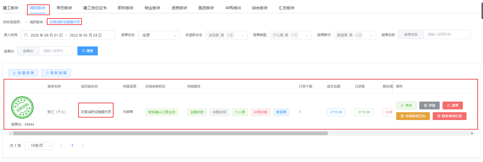Switch to the 学历版块 tab
The height and width of the screenshot is (162, 483).
64,8
